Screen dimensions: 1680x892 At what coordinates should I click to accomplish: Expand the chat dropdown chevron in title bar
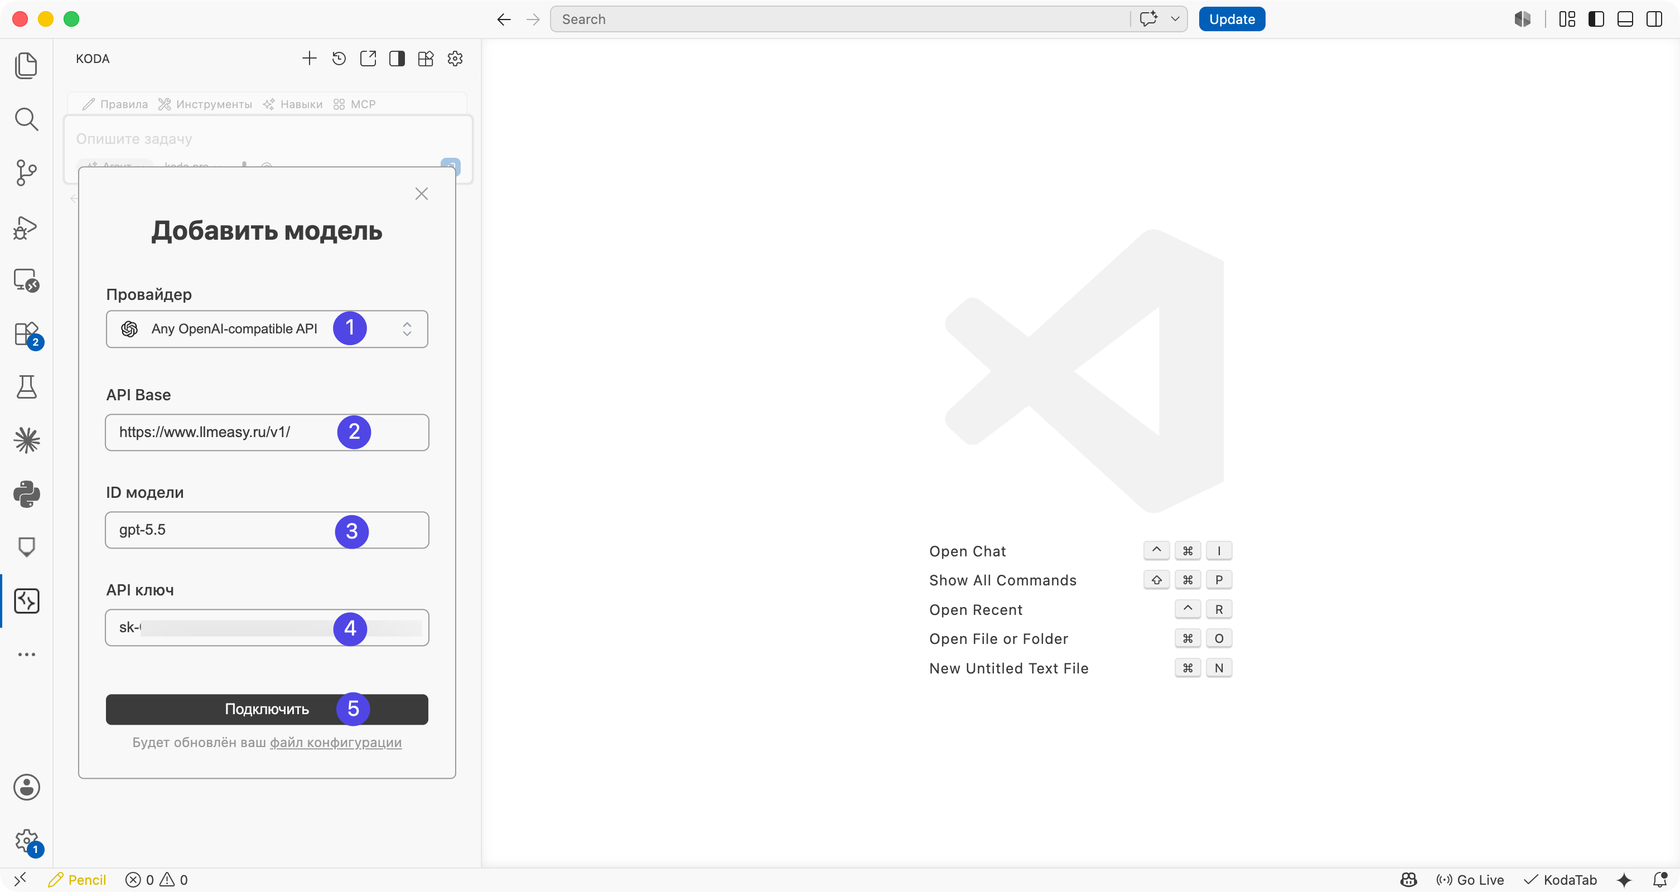(x=1175, y=19)
